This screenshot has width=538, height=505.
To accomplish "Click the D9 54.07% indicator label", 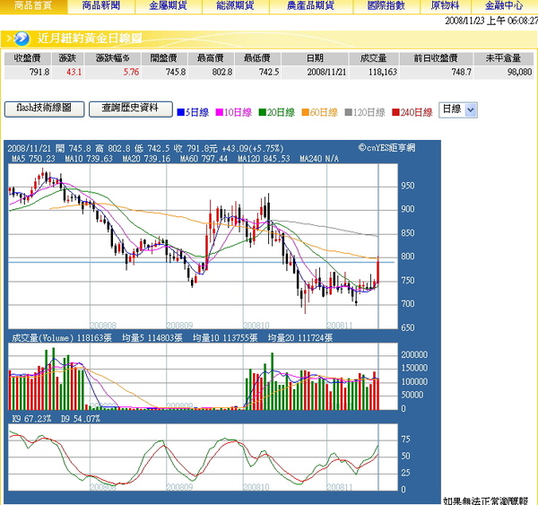I will [81, 419].
